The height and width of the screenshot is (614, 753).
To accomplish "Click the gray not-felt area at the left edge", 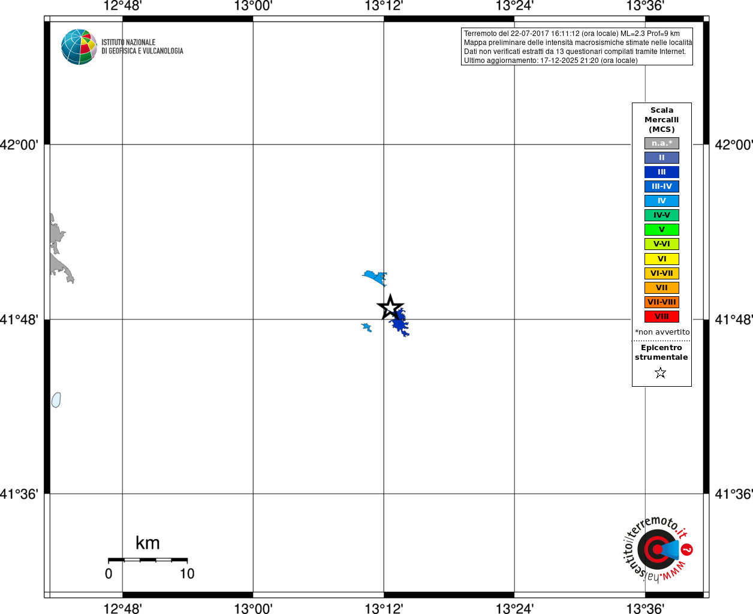I will 60,249.
